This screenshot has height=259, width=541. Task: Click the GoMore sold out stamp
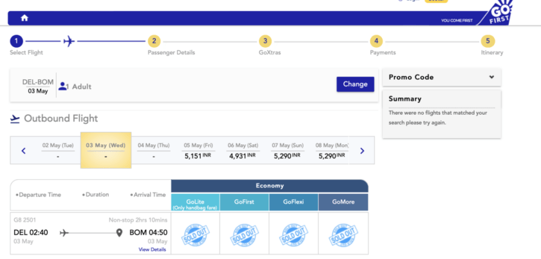[x=343, y=235]
